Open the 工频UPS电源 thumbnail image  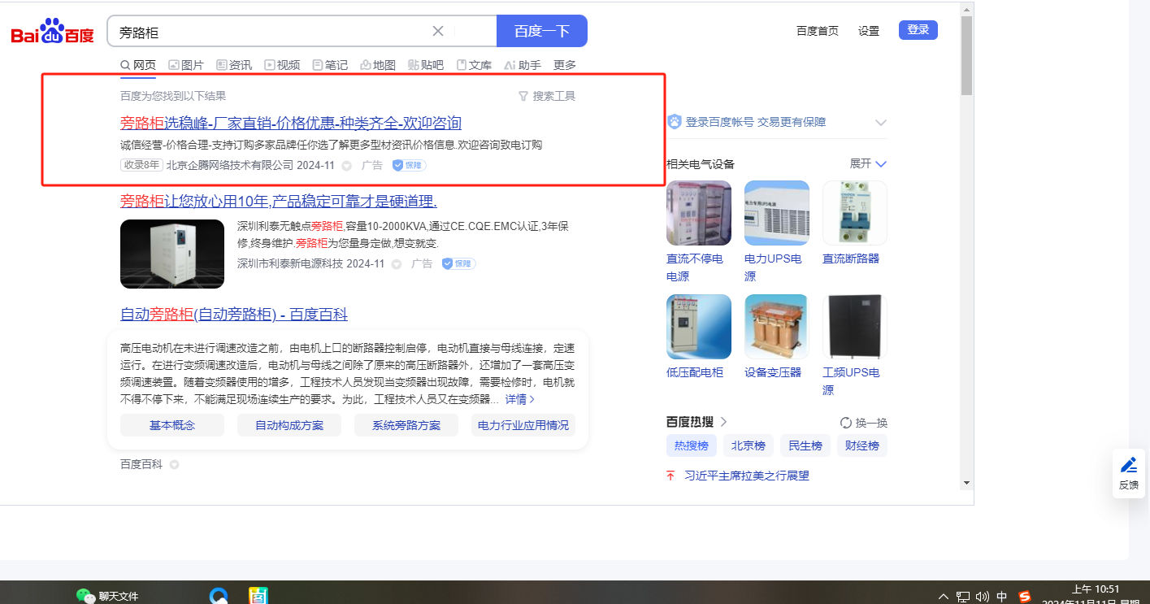[854, 327]
